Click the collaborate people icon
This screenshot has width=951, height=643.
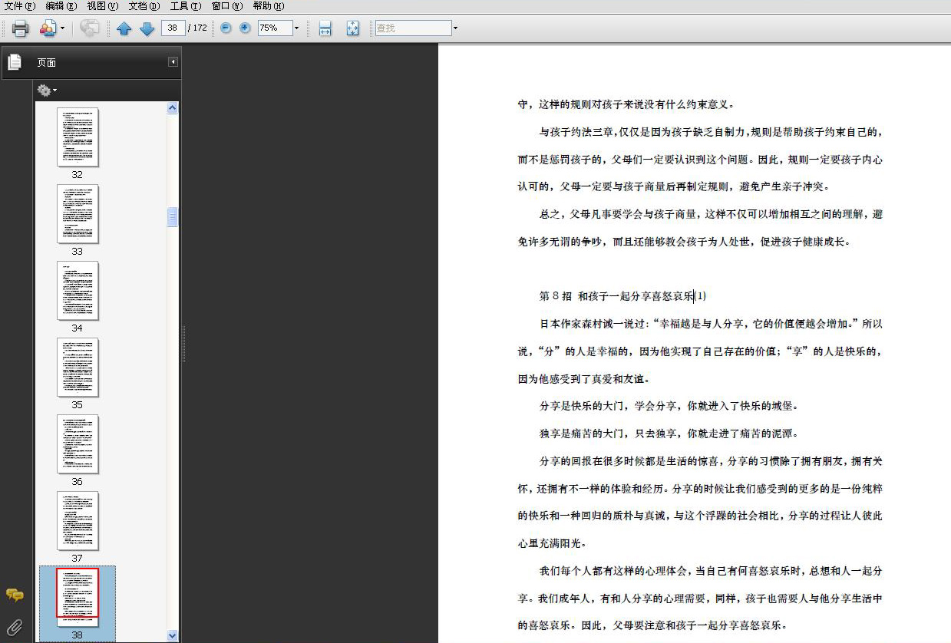[x=48, y=28]
